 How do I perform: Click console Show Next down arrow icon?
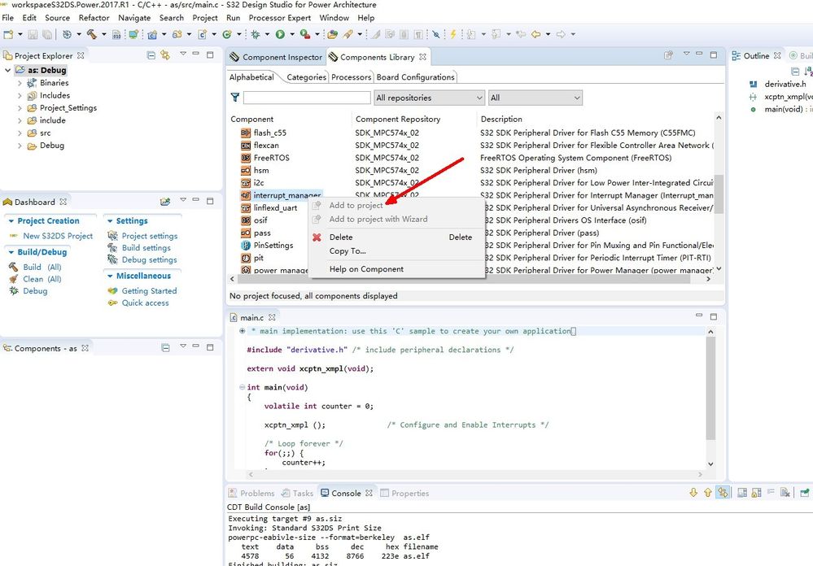coord(693,493)
